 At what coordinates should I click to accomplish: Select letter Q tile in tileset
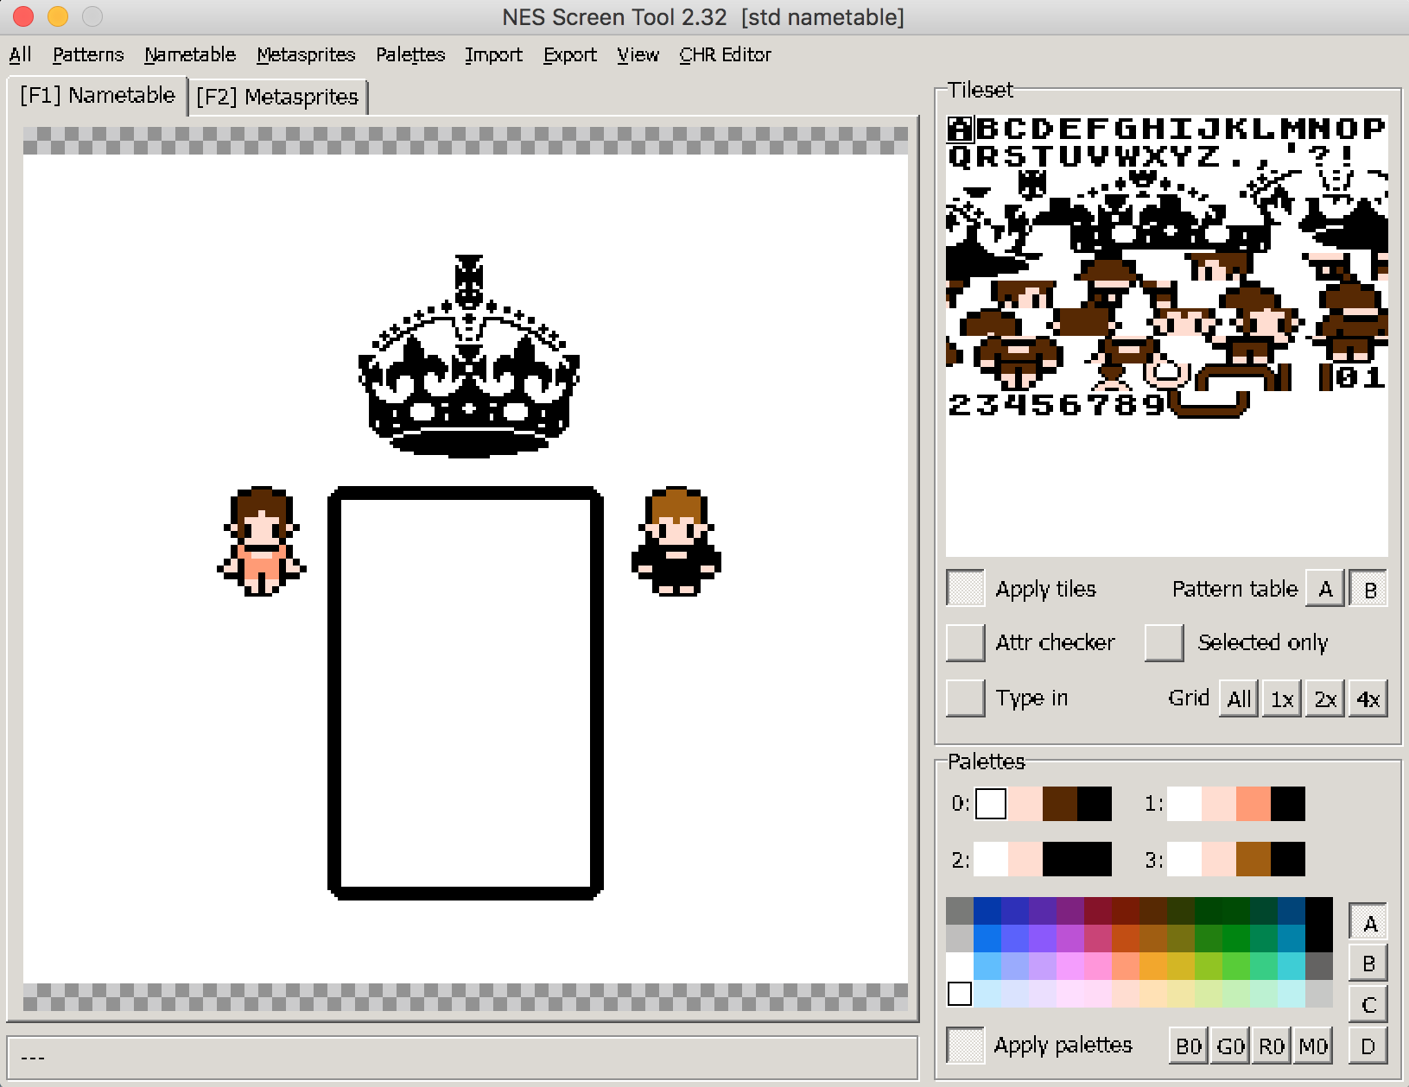click(x=961, y=156)
